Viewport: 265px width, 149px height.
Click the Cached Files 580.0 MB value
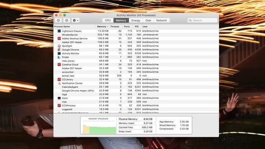[x=147, y=127]
